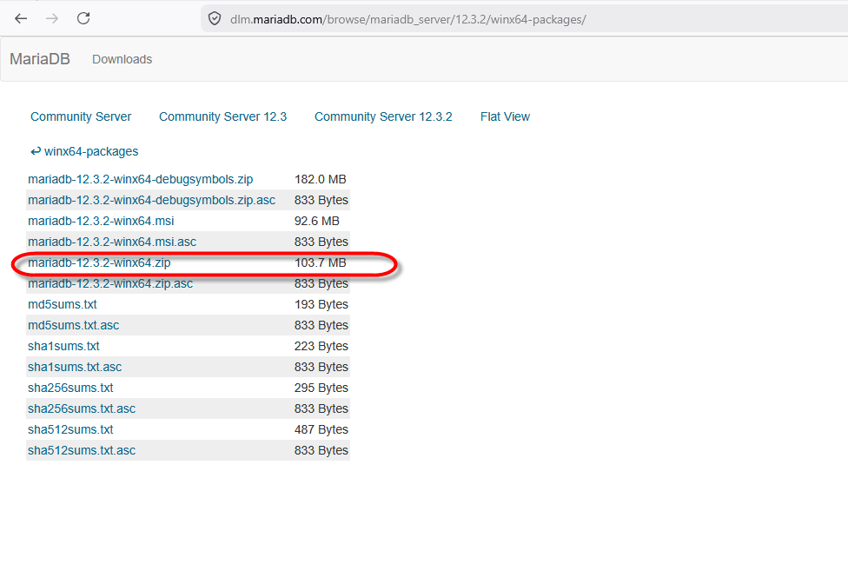Open sha512sums.txt file
This screenshot has width=848, height=571.
click(x=70, y=429)
